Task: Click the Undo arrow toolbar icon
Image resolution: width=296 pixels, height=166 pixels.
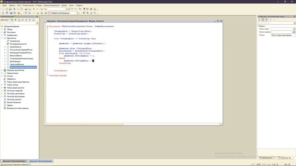Action: click(x=34, y=9)
